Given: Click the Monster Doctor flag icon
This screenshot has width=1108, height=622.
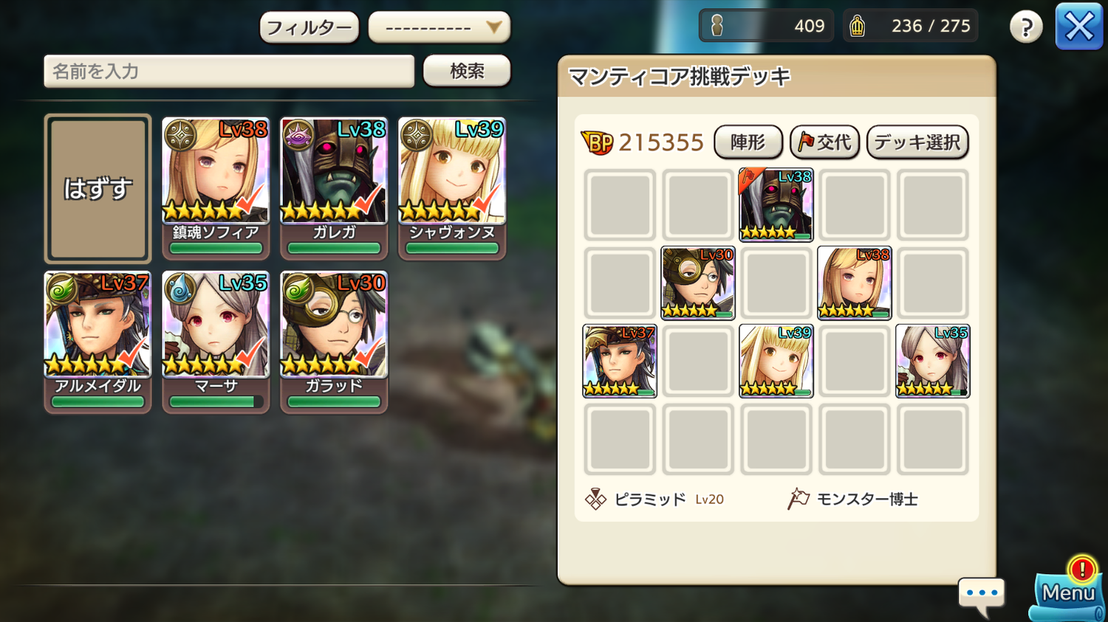Looking at the screenshot, I should click(798, 500).
